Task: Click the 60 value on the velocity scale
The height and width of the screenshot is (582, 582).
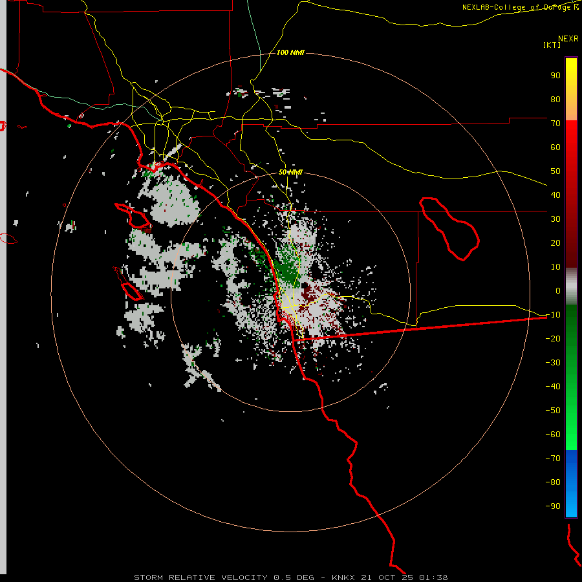Action: [555, 147]
